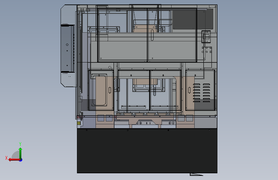Click the blue Z axis dot of triad

(x=21, y=160)
